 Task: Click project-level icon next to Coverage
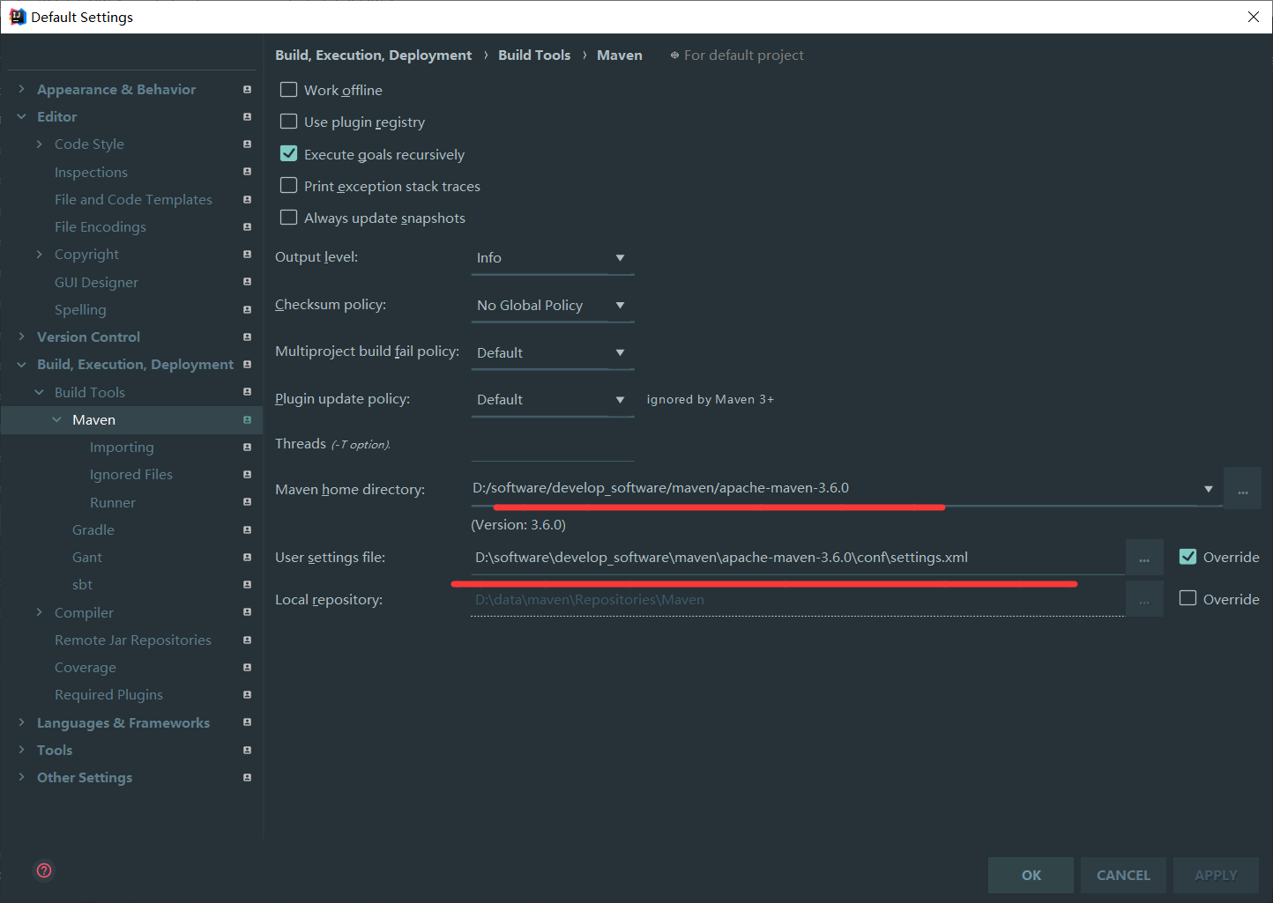click(247, 668)
